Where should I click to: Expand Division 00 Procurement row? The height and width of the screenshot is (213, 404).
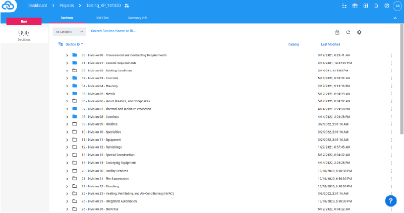67,55
